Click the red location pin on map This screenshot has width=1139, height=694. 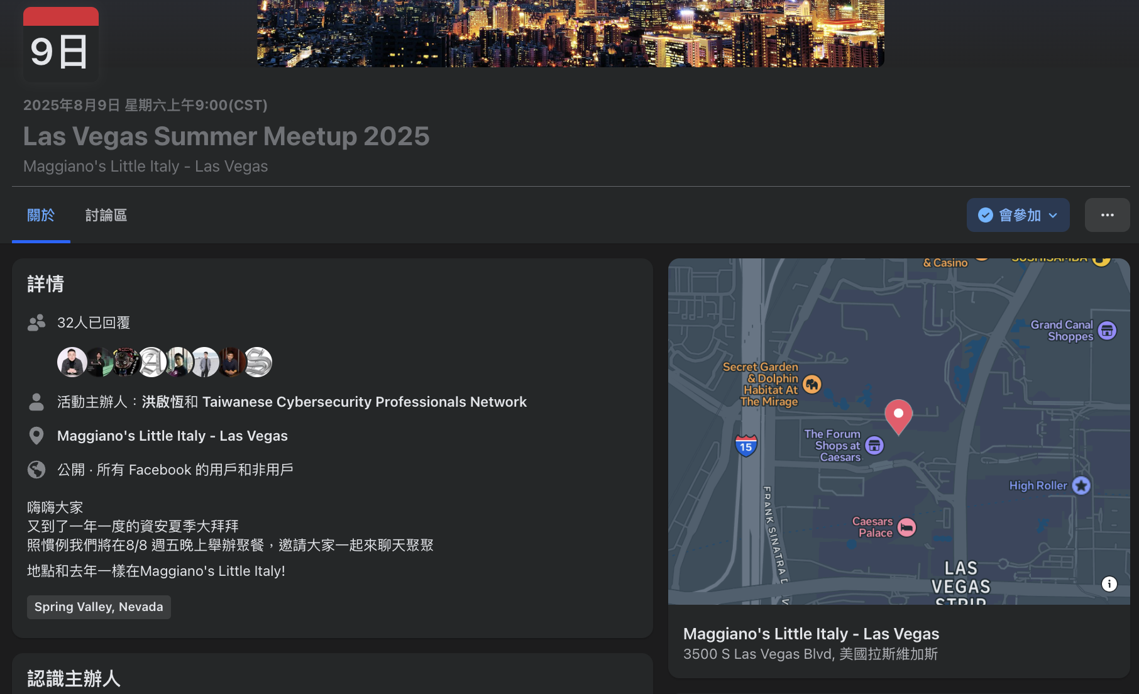[x=898, y=415]
